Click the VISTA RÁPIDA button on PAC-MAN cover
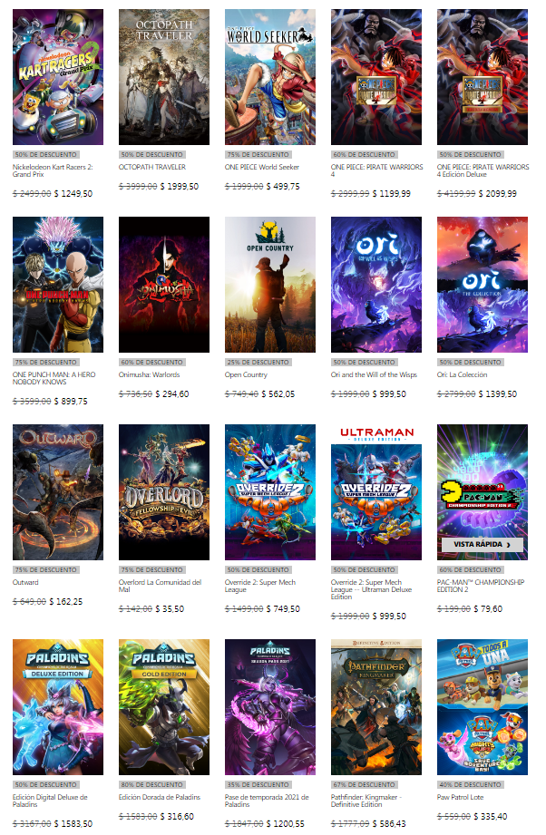This screenshot has height=835, width=546. (x=483, y=545)
